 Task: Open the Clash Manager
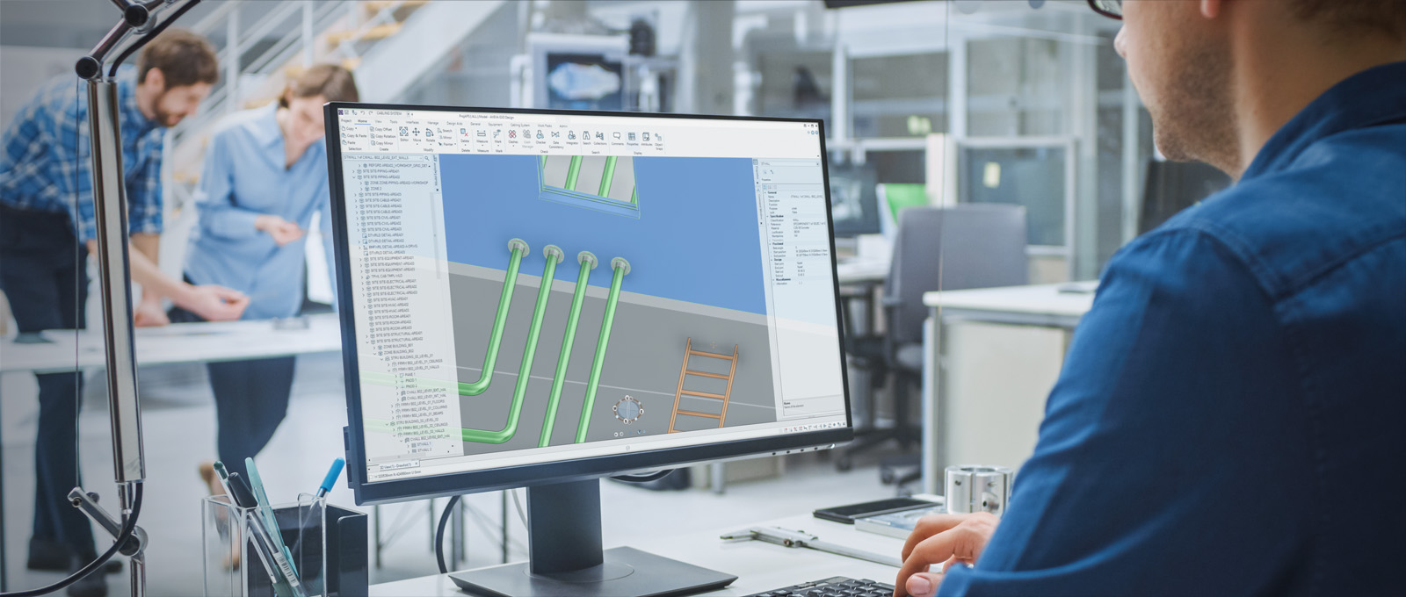click(x=527, y=140)
